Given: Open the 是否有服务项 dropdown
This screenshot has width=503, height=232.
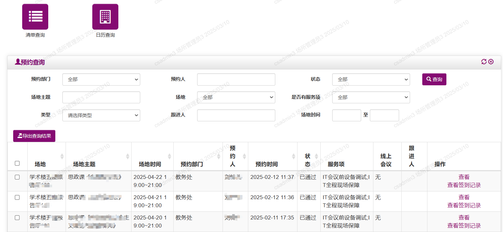Looking at the screenshot, I should click(371, 97).
